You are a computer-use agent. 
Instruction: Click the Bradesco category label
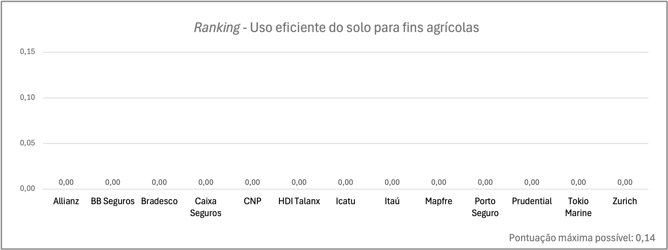(159, 201)
